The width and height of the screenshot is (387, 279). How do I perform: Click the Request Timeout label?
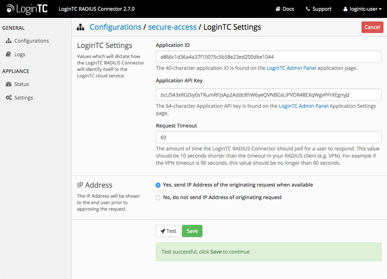coord(176,126)
